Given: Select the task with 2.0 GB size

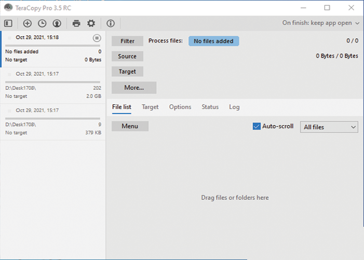Looking at the screenshot, I should (x=53, y=86).
